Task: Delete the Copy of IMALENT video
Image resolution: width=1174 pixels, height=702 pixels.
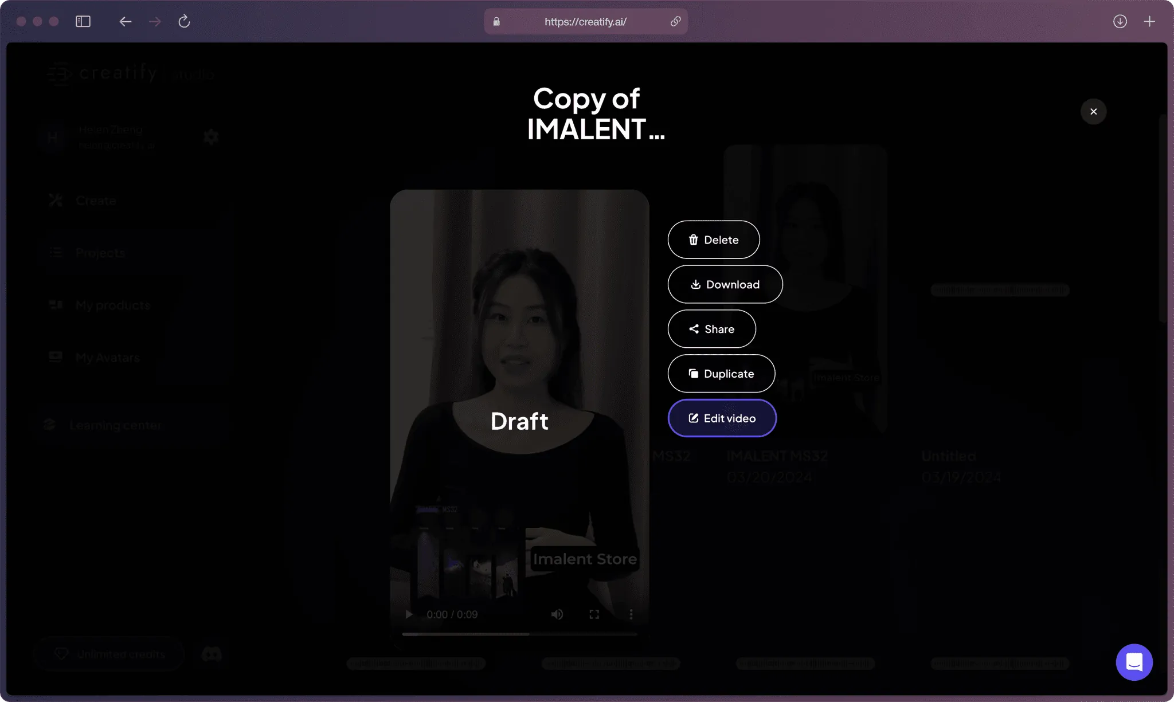Action: (714, 240)
